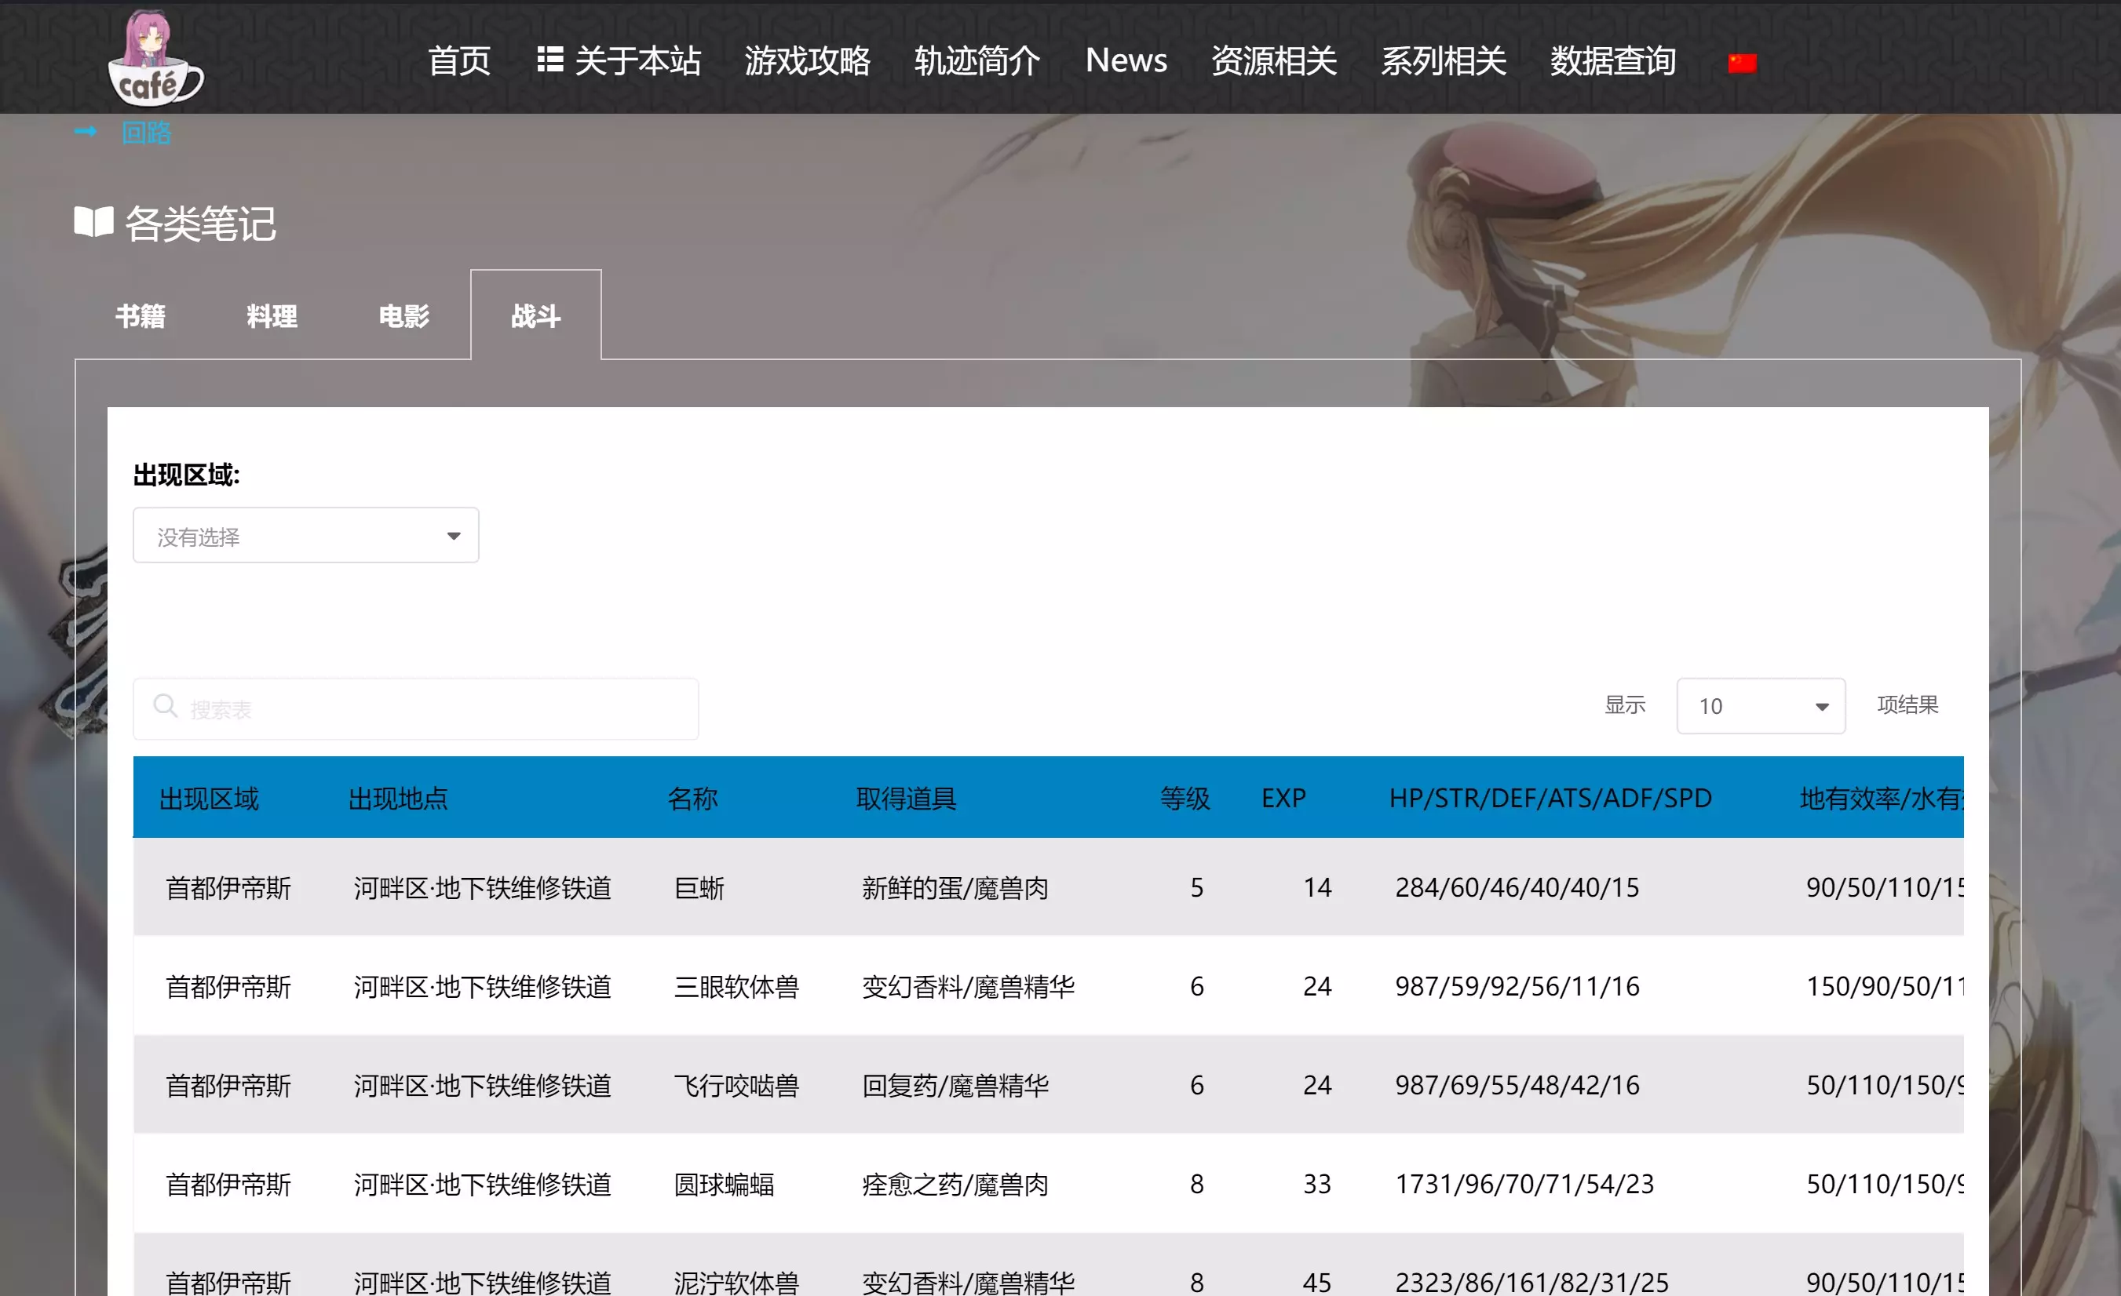Screen dimensions: 2121x1296
Task: Click the café site logo
Action: pyautogui.click(x=155, y=60)
